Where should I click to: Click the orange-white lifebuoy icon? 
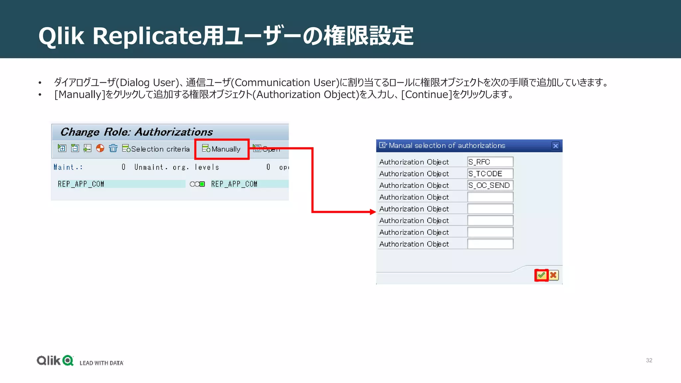[x=100, y=148]
